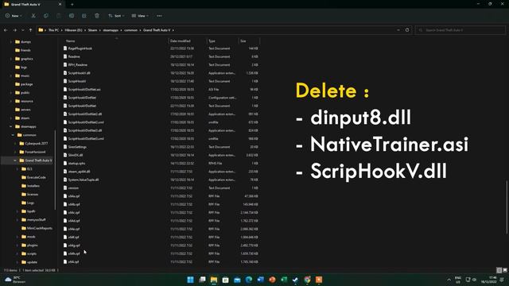Collapse the steamapps tree node
509x286 pixels.
[x=10, y=126]
